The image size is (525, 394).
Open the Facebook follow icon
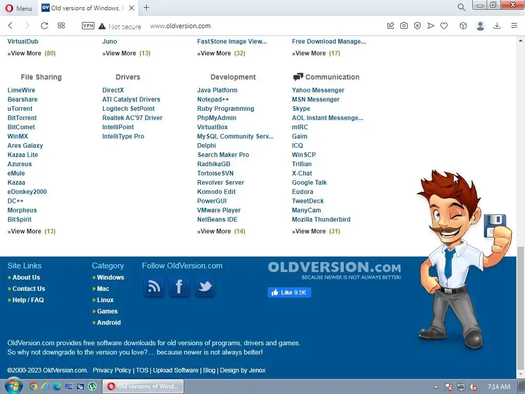(x=179, y=287)
